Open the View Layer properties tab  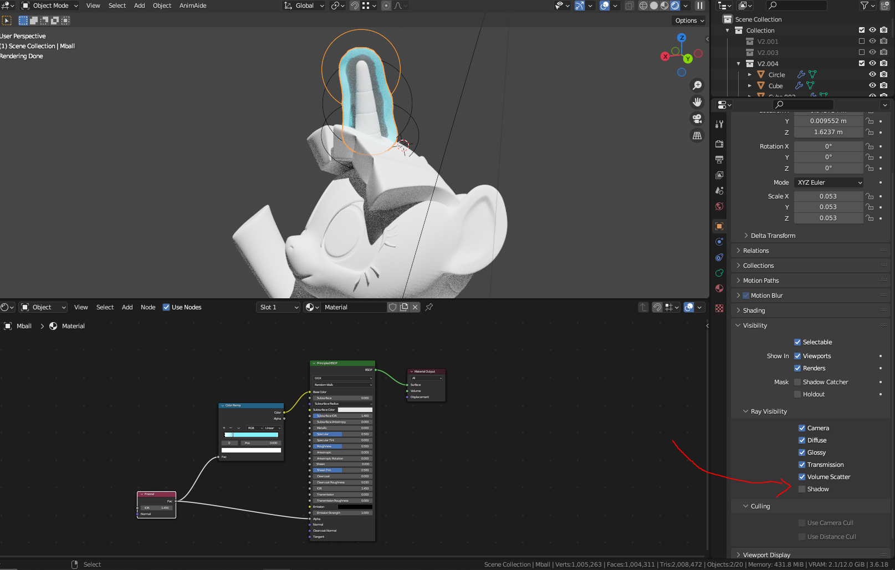click(719, 175)
